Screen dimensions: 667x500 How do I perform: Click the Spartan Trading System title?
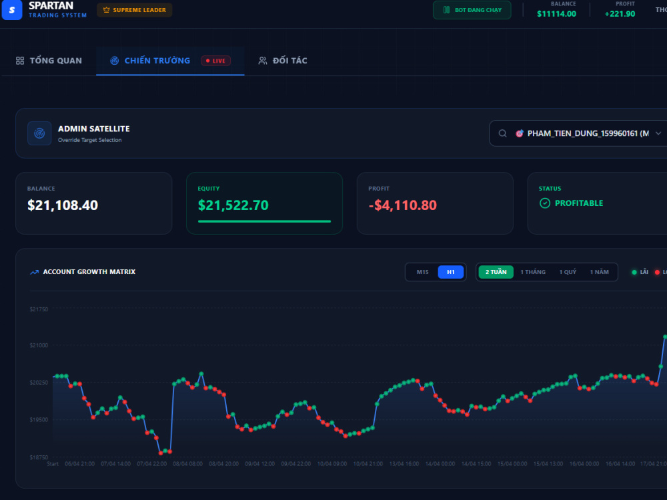(57, 9)
